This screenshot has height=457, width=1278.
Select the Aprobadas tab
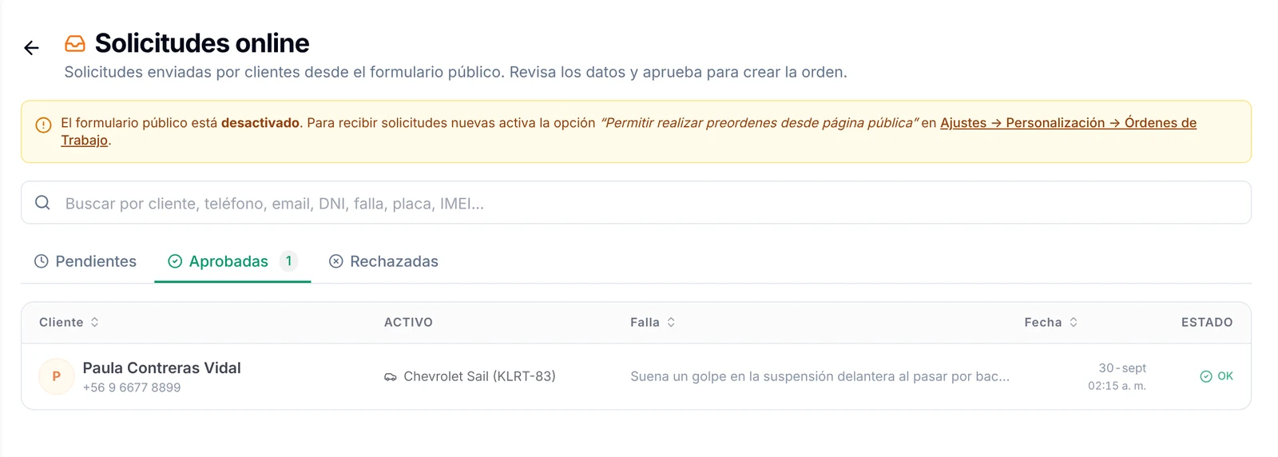232,261
